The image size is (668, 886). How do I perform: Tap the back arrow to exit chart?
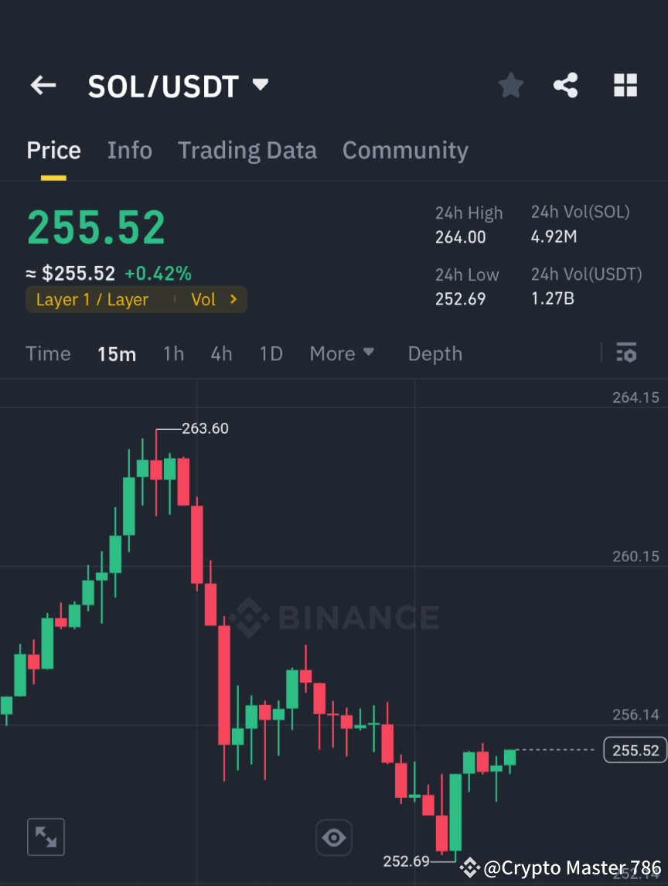tap(43, 85)
